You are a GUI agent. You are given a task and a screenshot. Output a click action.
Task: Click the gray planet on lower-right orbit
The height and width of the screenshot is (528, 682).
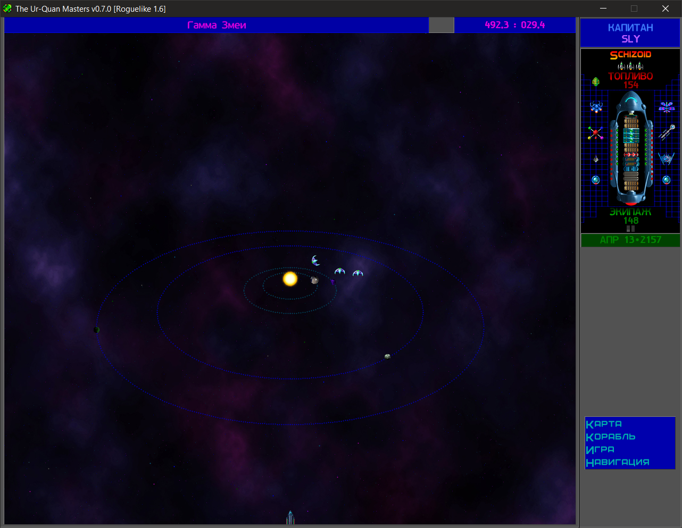point(387,356)
